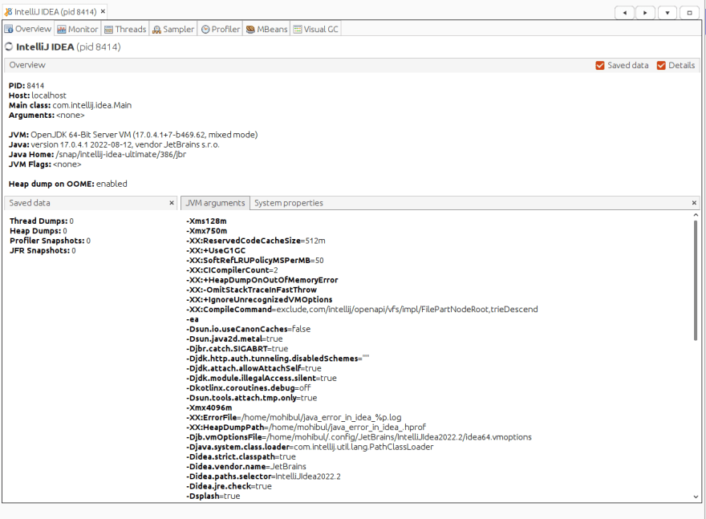Screen dimensions: 706x519
Task: Open the Threads tab
Action: tap(125, 29)
